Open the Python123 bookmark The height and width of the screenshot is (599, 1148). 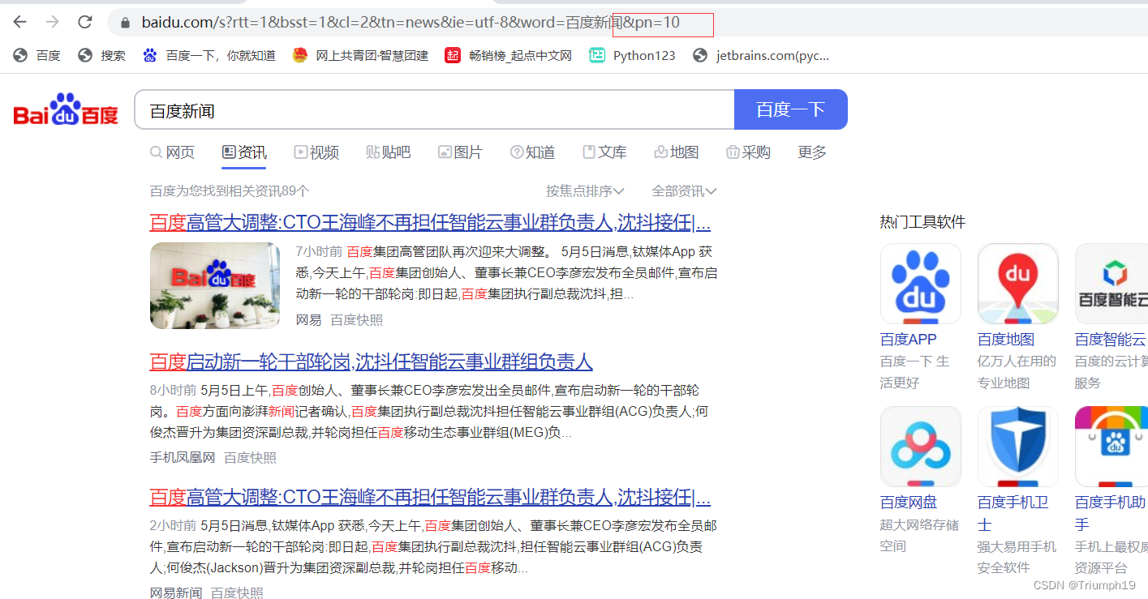(x=632, y=55)
